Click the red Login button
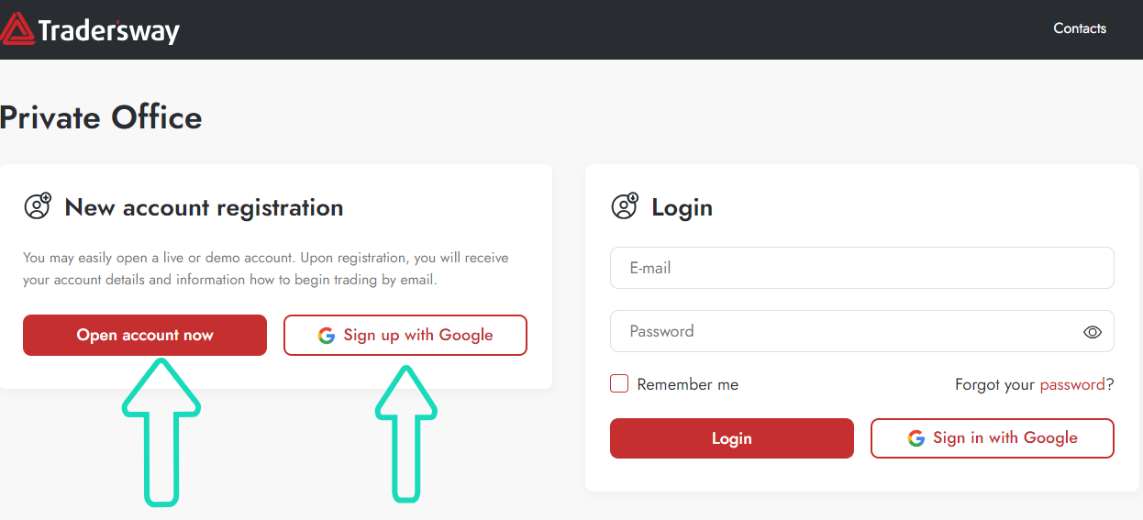 732,438
